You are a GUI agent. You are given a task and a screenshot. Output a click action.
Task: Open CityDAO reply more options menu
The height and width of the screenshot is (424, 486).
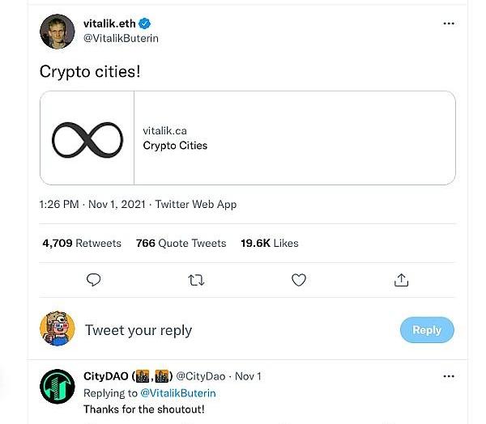449,376
